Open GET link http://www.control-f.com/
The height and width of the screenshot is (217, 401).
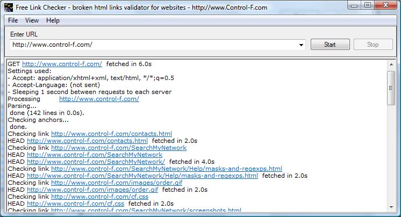pyautogui.click(x=62, y=64)
